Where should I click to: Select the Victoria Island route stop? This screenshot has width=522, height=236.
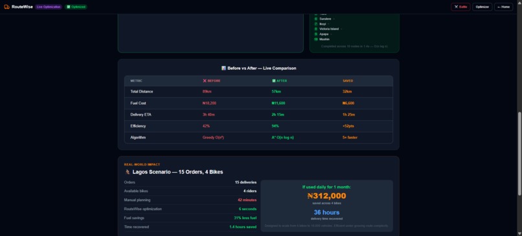tap(329, 29)
